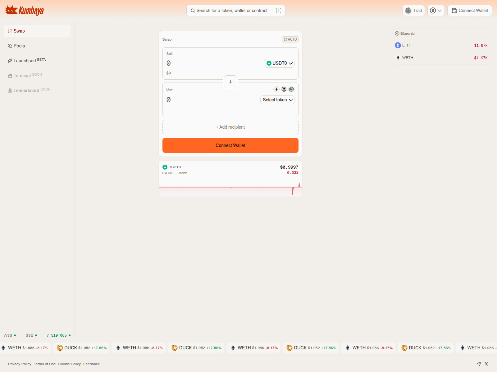Click the -0.03% price change value

(292, 173)
